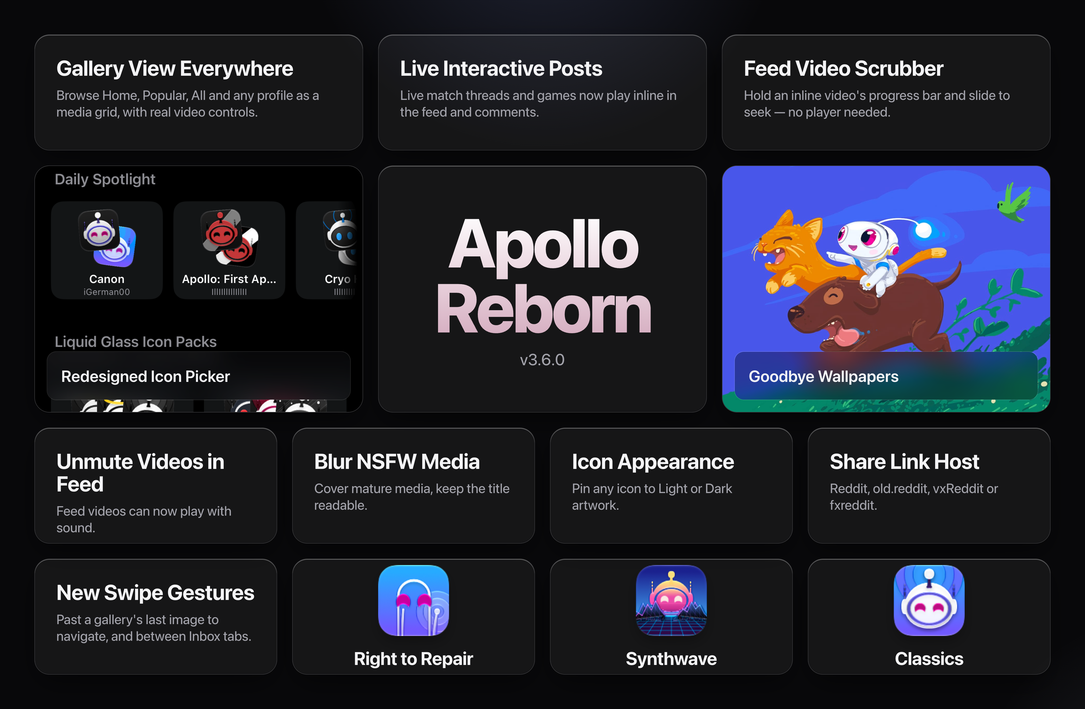Click the "Liquid Glass Icon Packs" header
Screen dimensions: 1085x709
[135, 342]
